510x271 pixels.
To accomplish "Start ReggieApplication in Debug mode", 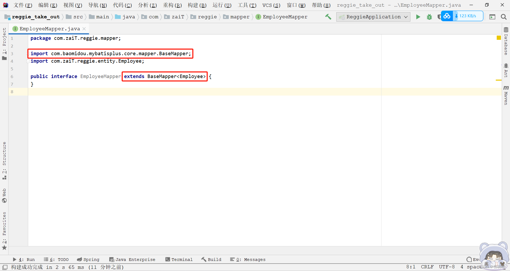I will tap(429, 17).
